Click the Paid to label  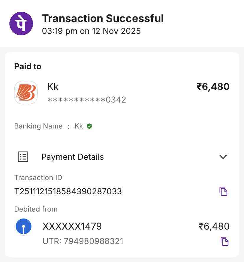(28, 67)
